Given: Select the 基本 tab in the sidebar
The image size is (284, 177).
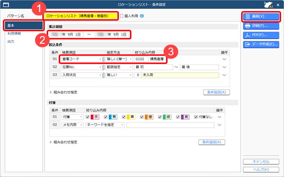Looking at the screenshot, I should coord(24,25).
